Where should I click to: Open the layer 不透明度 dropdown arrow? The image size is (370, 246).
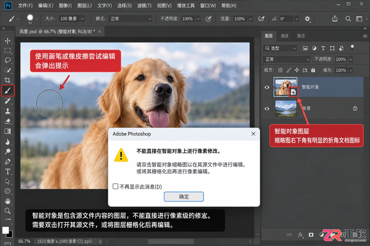351,59
